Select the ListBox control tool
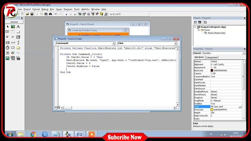 [8, 42]
